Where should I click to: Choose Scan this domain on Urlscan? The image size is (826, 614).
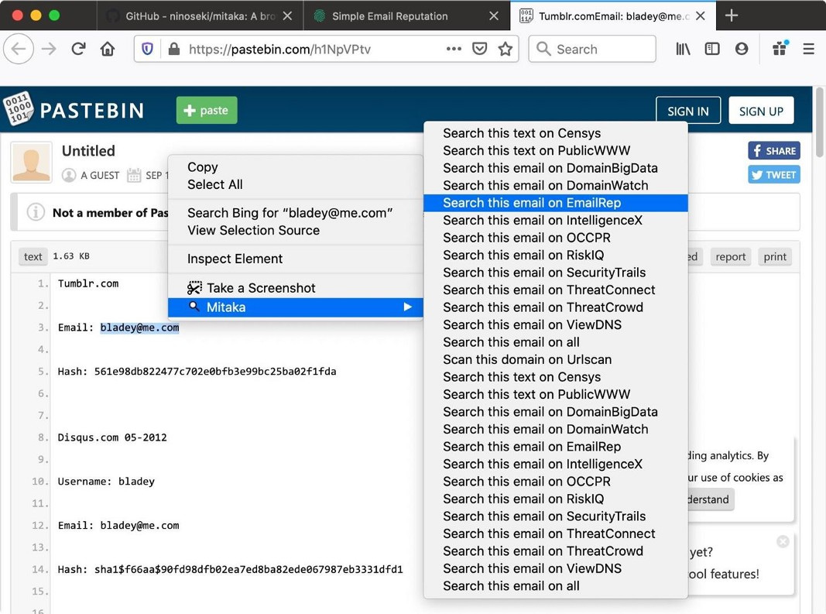point(556,359)
